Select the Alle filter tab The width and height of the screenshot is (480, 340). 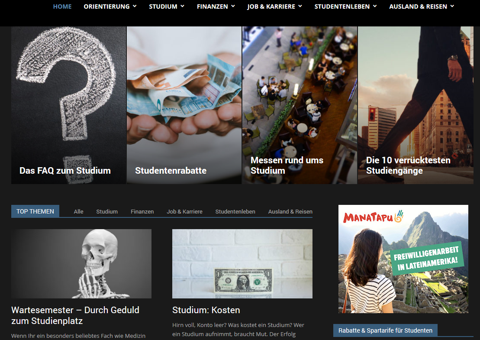tap(78, 211)
